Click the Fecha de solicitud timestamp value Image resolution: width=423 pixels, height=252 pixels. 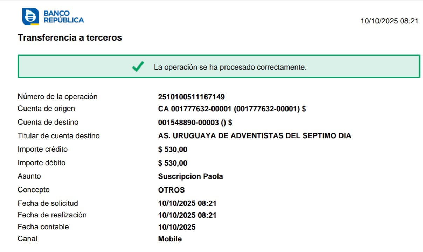(187, 203)
